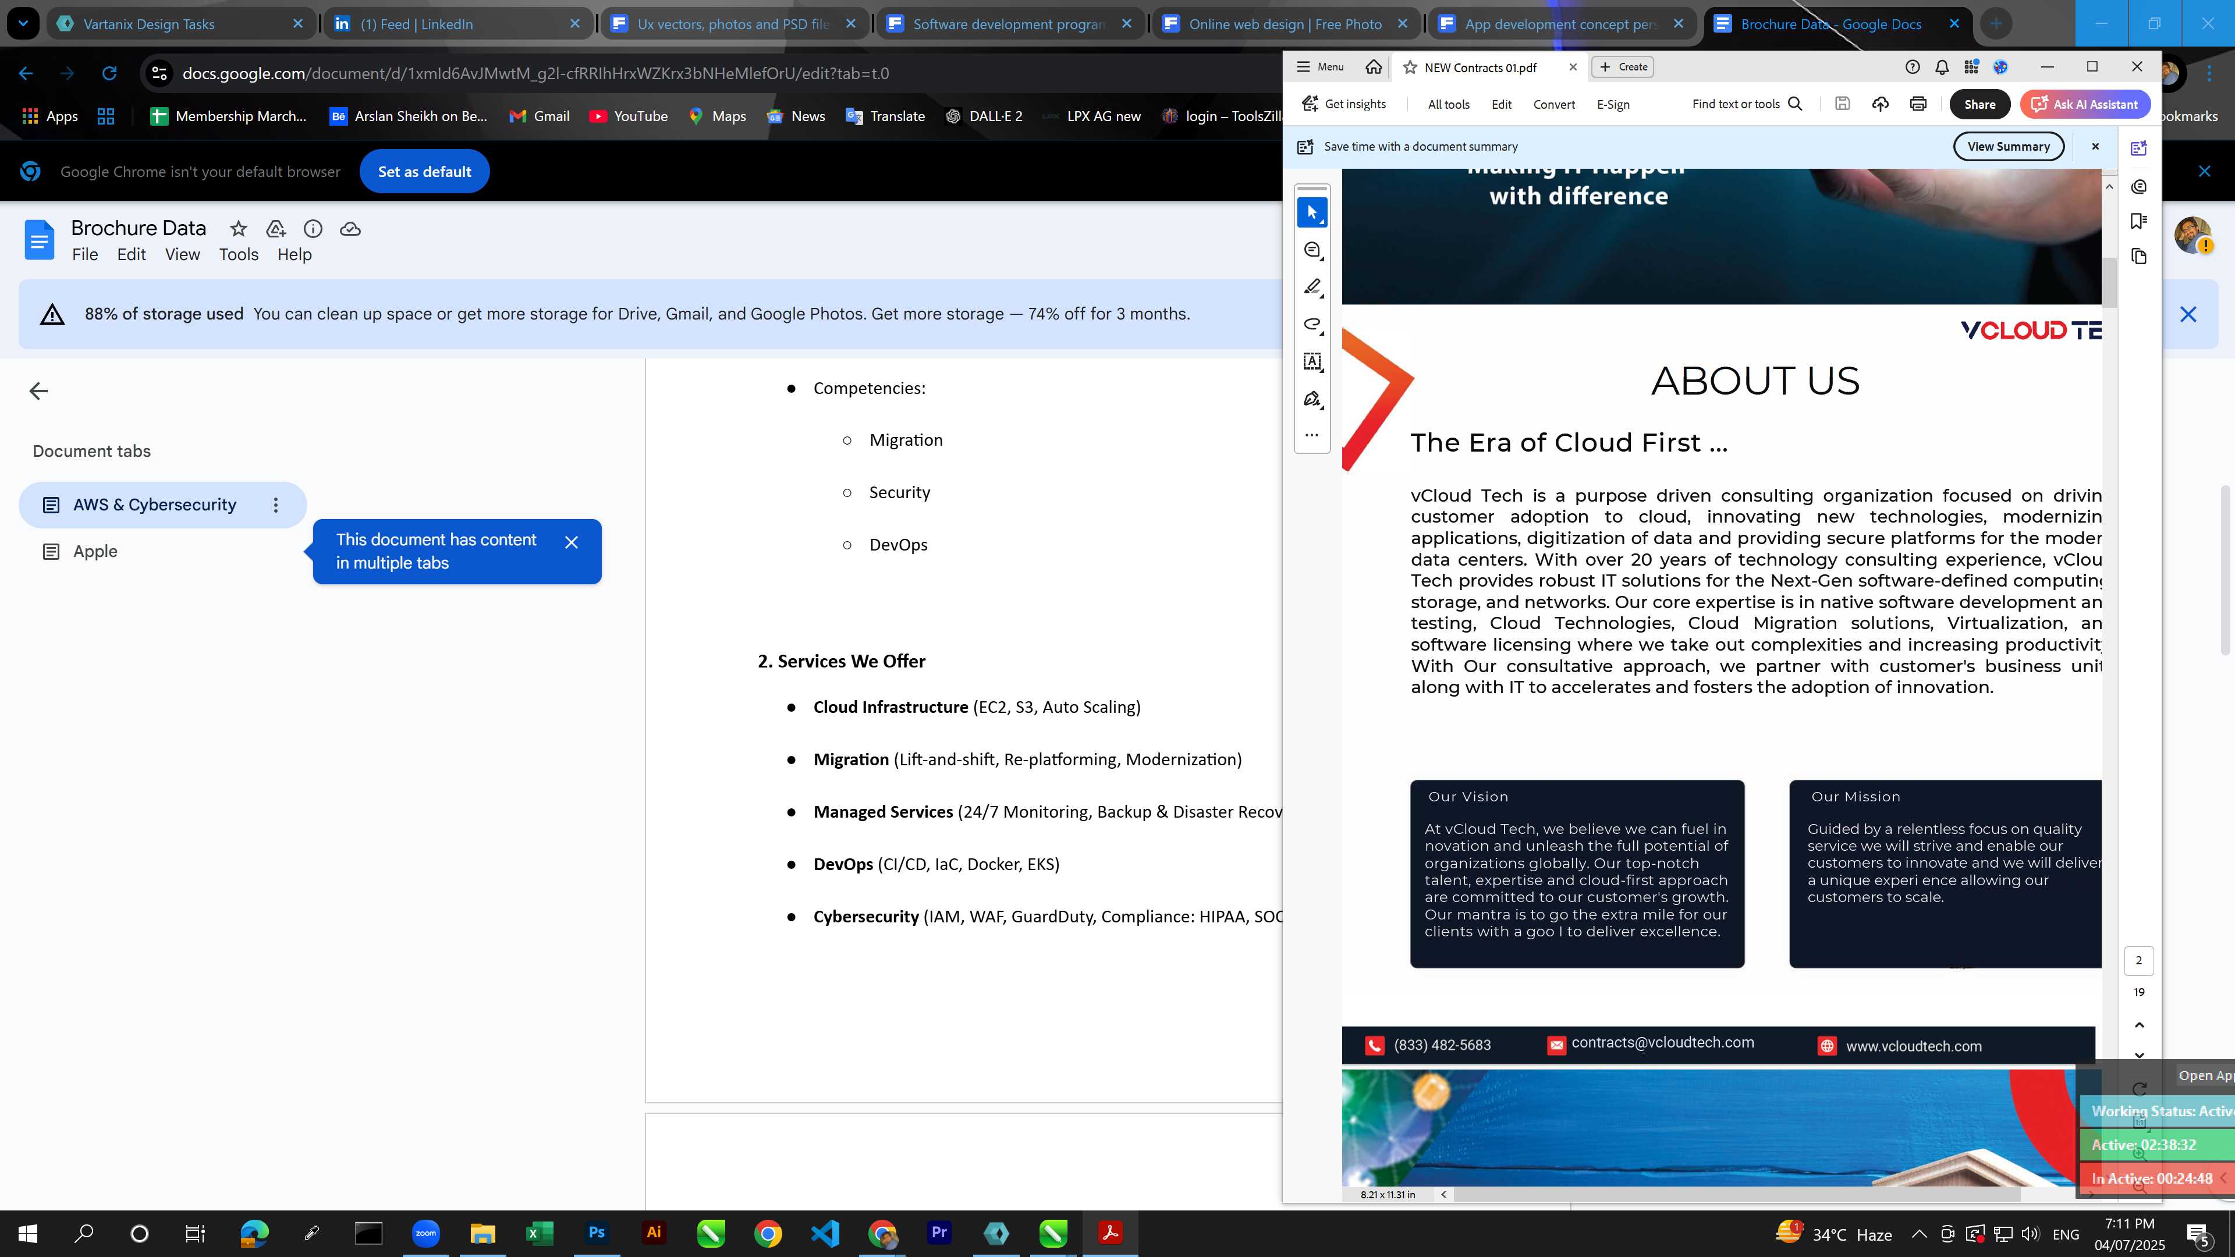
Task: Open more tools ellipsis in Acrobat toolbar
Action: (x=1312, y=435)
